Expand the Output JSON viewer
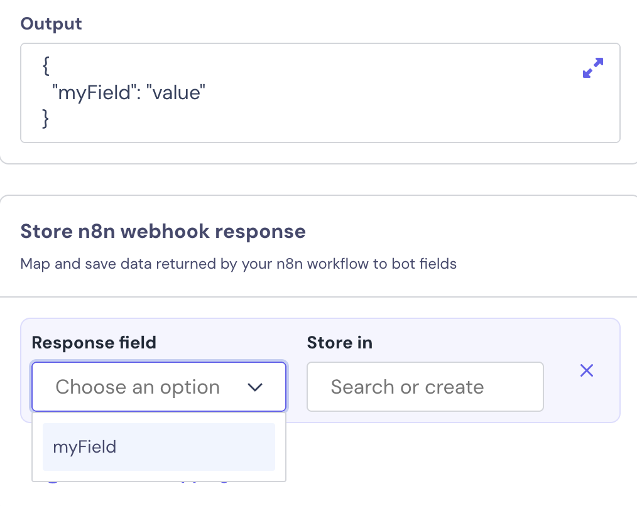 [x=592, y=68]
